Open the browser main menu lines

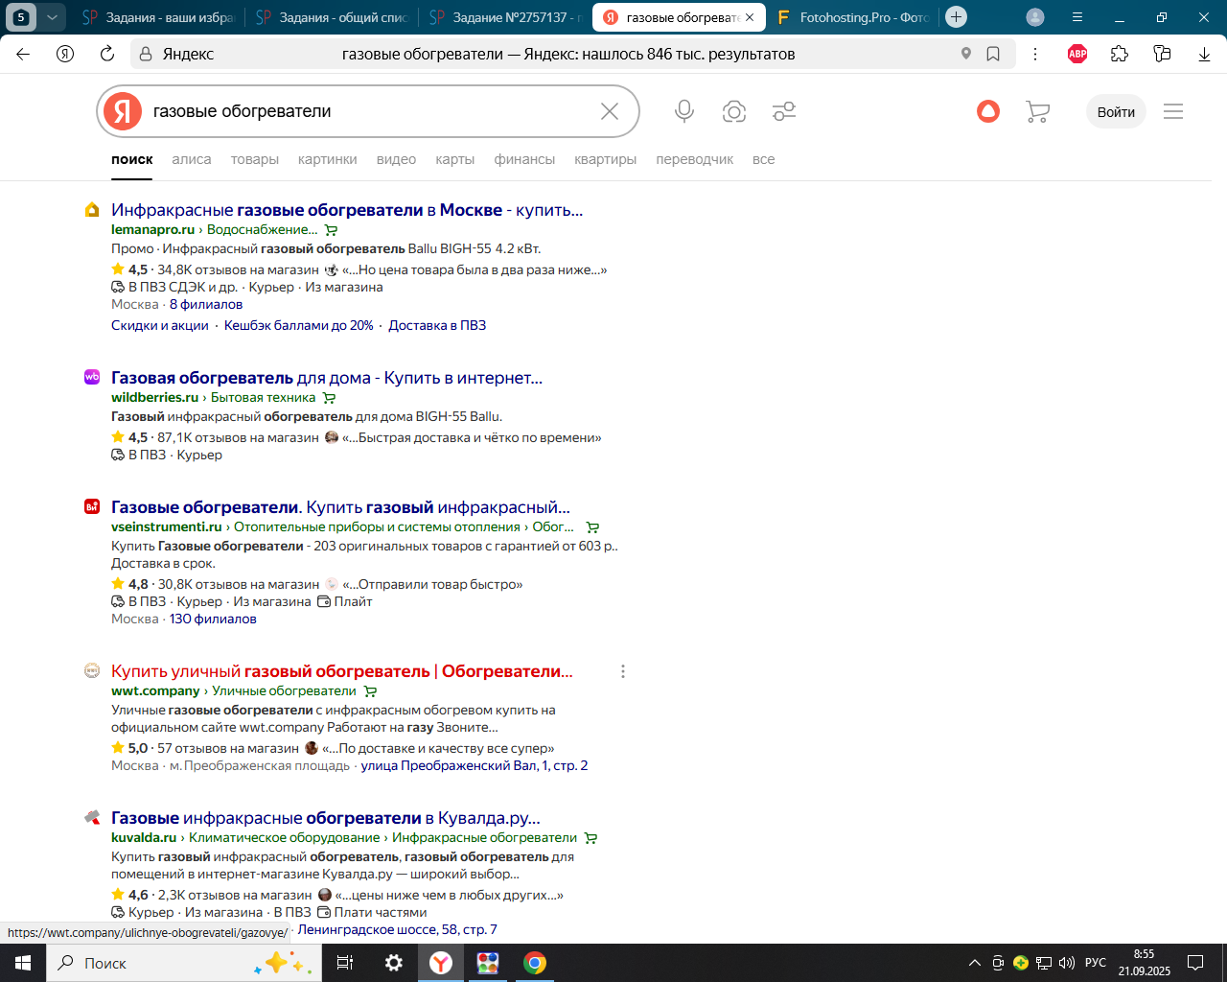point(1077,17)
